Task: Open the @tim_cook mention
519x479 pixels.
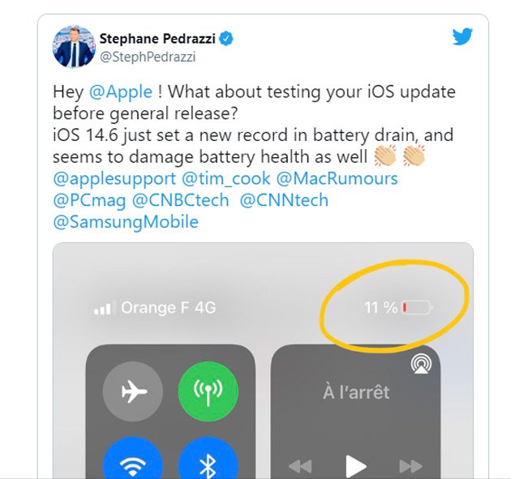Action: pos(226,179)
